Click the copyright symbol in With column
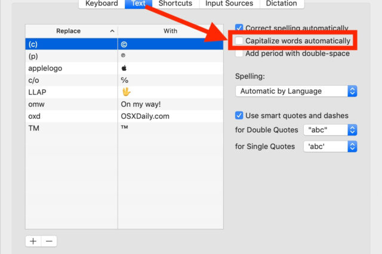Image resolution: width=382 pixels, height=254 pixels. point(124,45)
